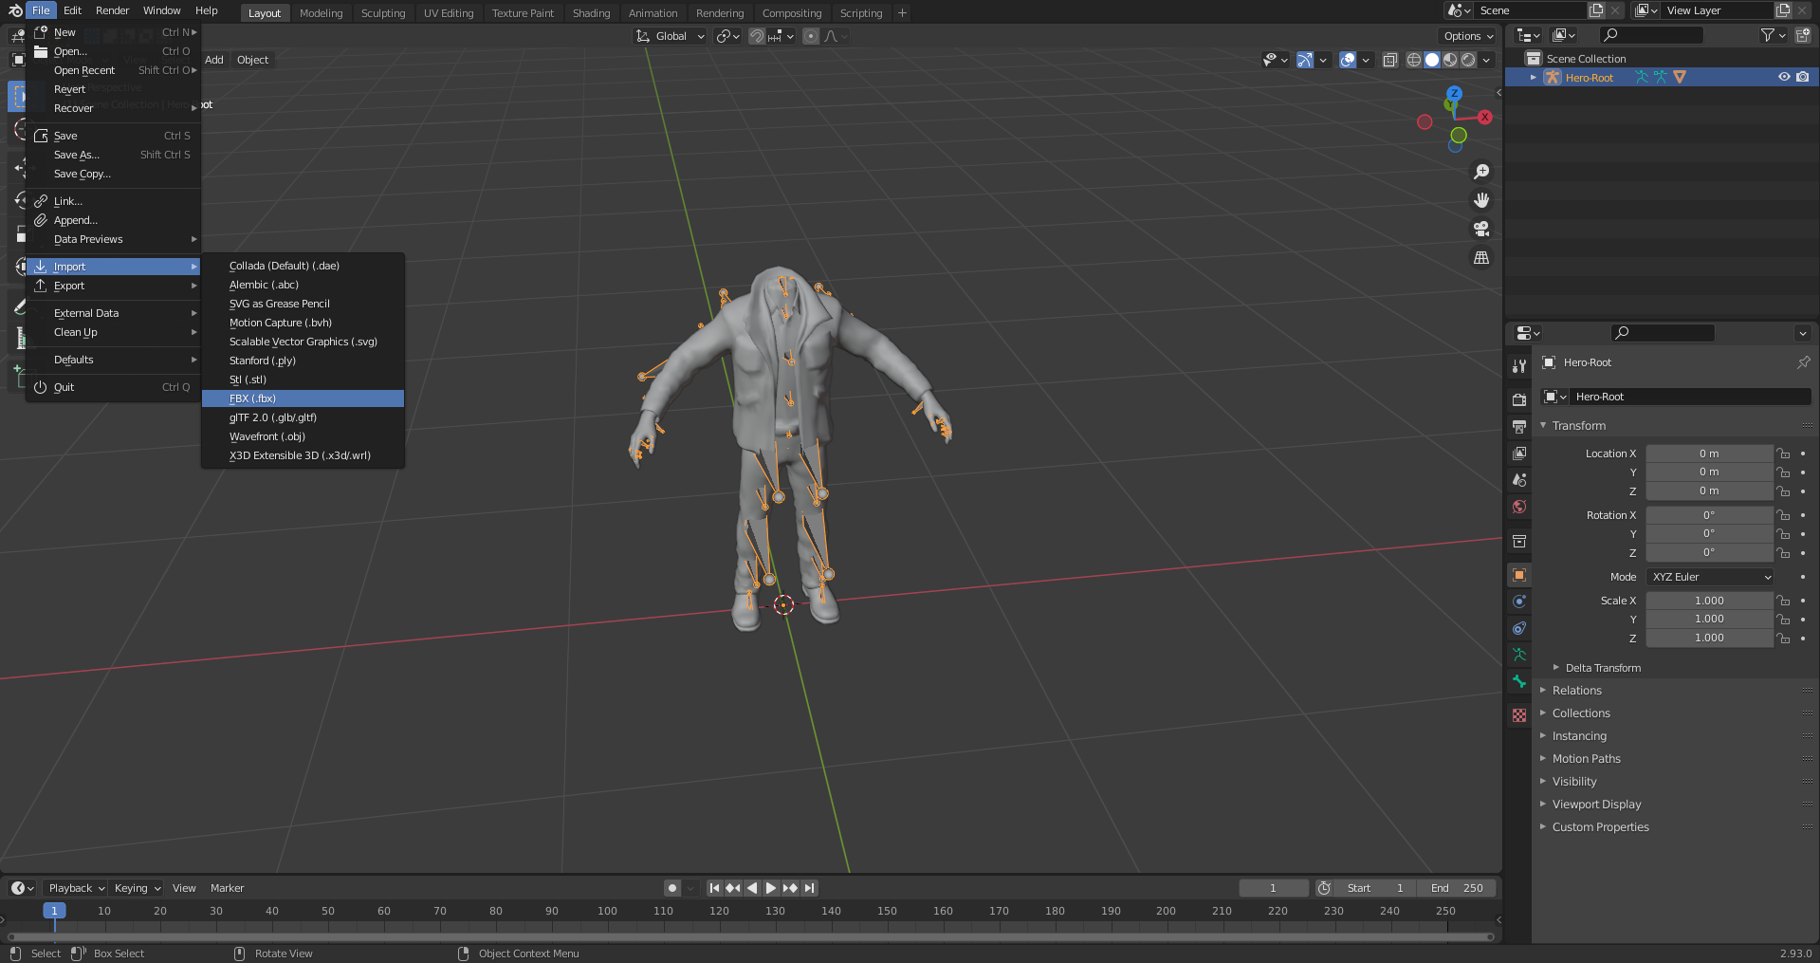Click the Options button in viewport header
The width and height of the screenshot is (1820, 963).
[x=1468, y=36]
